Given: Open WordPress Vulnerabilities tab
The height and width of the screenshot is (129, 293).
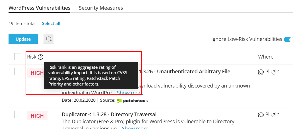Looking at the screenshot, I should [39, 8].
